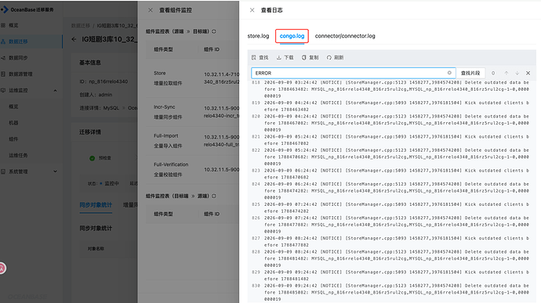541x303 pixels.
Task: Go to previous search match arrow
Action: [x=507, y=73]
